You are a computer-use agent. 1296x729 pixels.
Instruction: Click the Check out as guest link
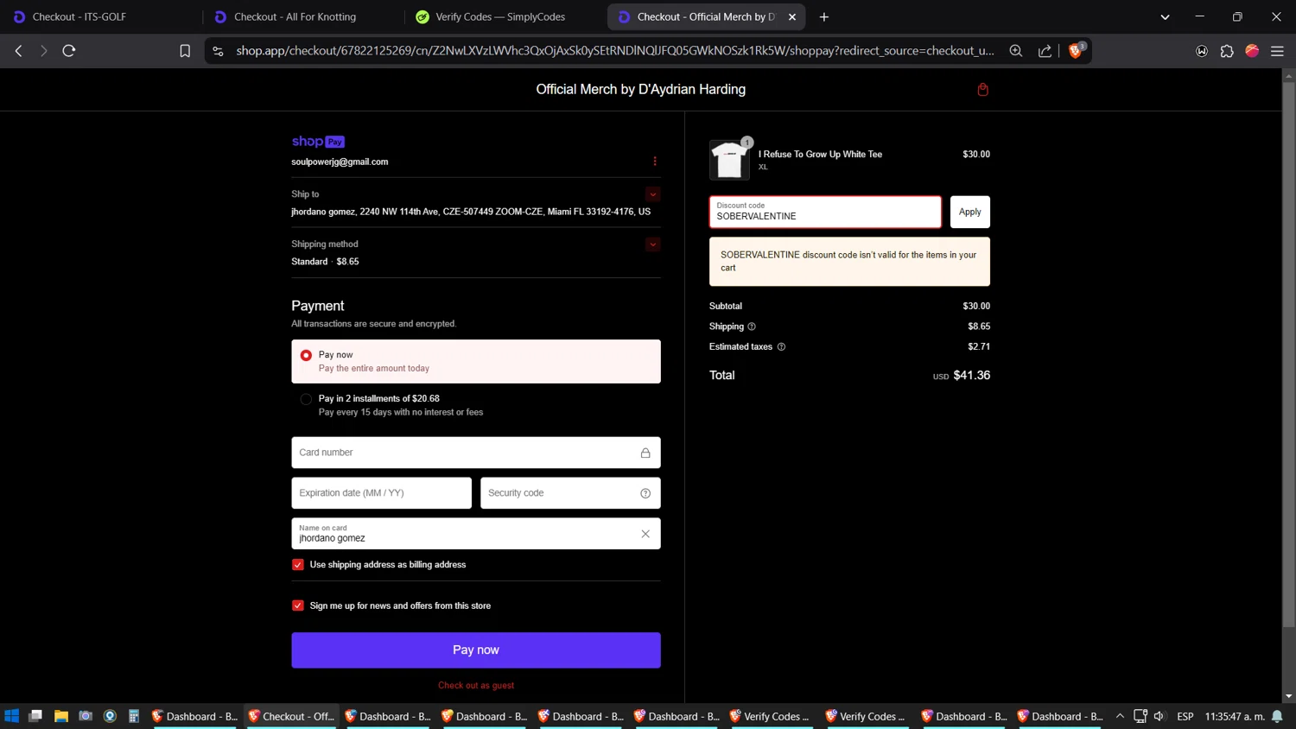[x=476, y=686]
